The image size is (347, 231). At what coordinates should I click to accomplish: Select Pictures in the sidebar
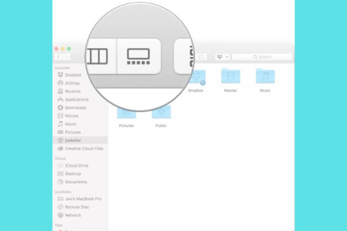point(80,132)
